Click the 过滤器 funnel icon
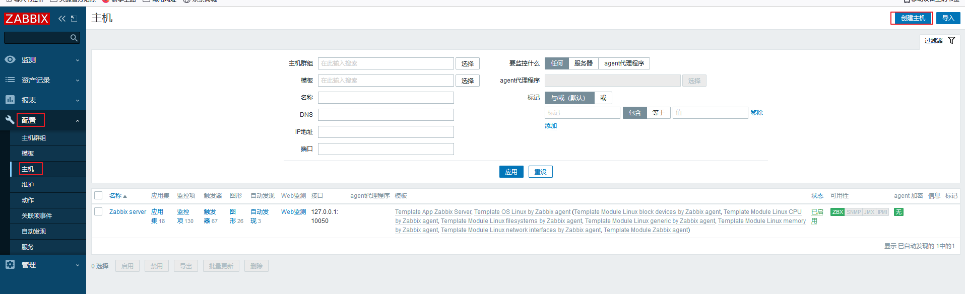Screen dimensions: 965x294 pyautogui.click(x=951, y=40)
